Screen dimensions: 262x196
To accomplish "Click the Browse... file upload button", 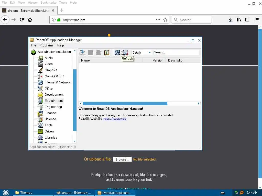I will [122, 159].
